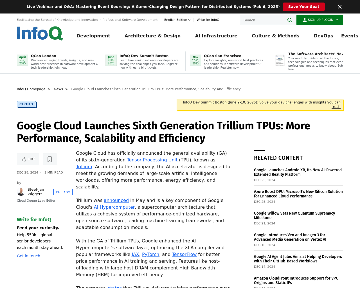Click the announced link
This screenshot has height=288, width=360.
coord(116,200)
